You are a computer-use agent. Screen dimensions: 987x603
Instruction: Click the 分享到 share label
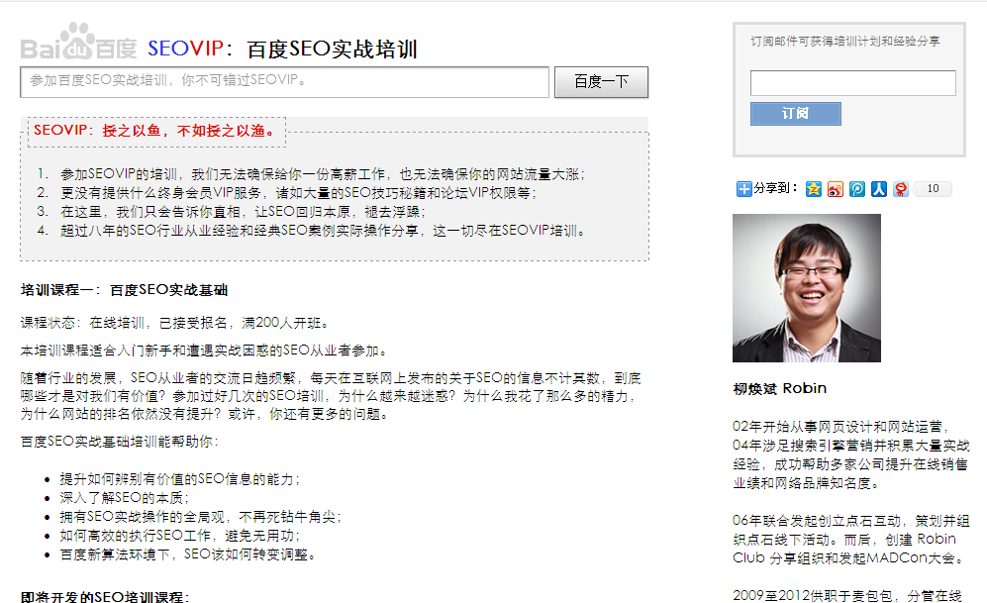(x=775, y=188)
